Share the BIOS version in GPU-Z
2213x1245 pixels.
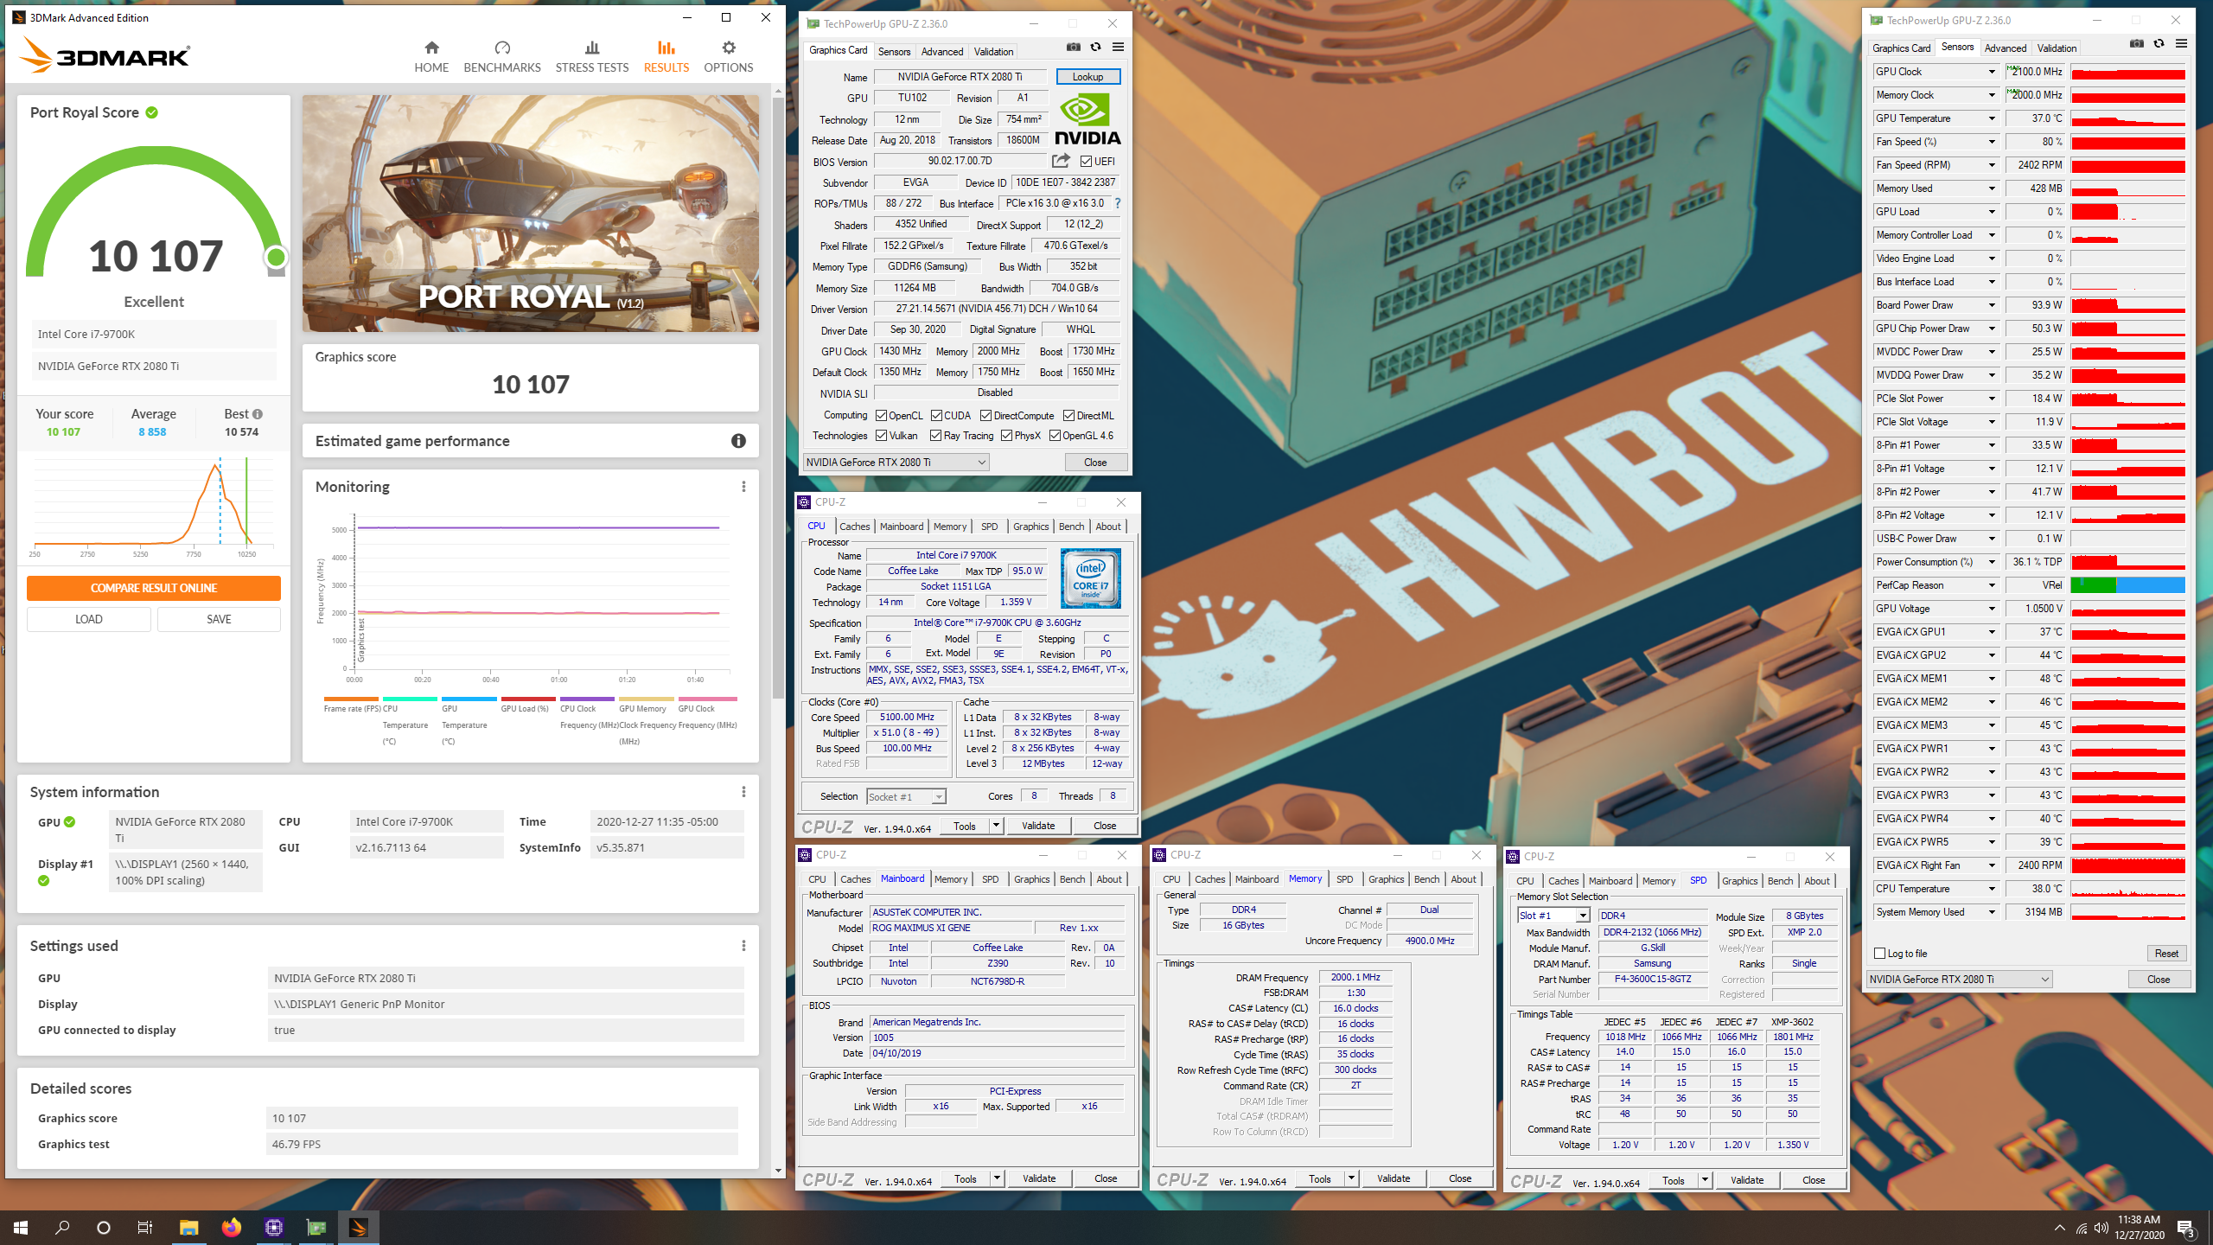pos(1061,161)
